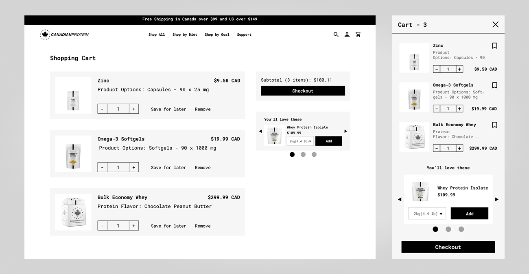Click Checkout button in cart side panel
The image size is (529, 274).
(x=448, y=247)
